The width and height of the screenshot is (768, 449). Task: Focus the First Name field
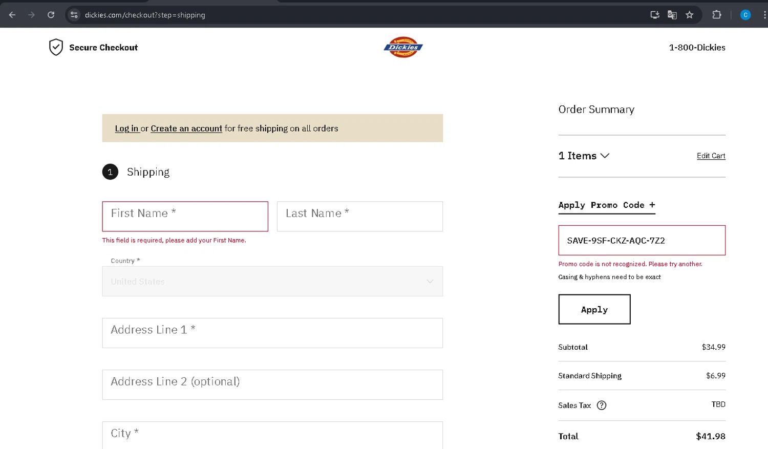(185, 217)
